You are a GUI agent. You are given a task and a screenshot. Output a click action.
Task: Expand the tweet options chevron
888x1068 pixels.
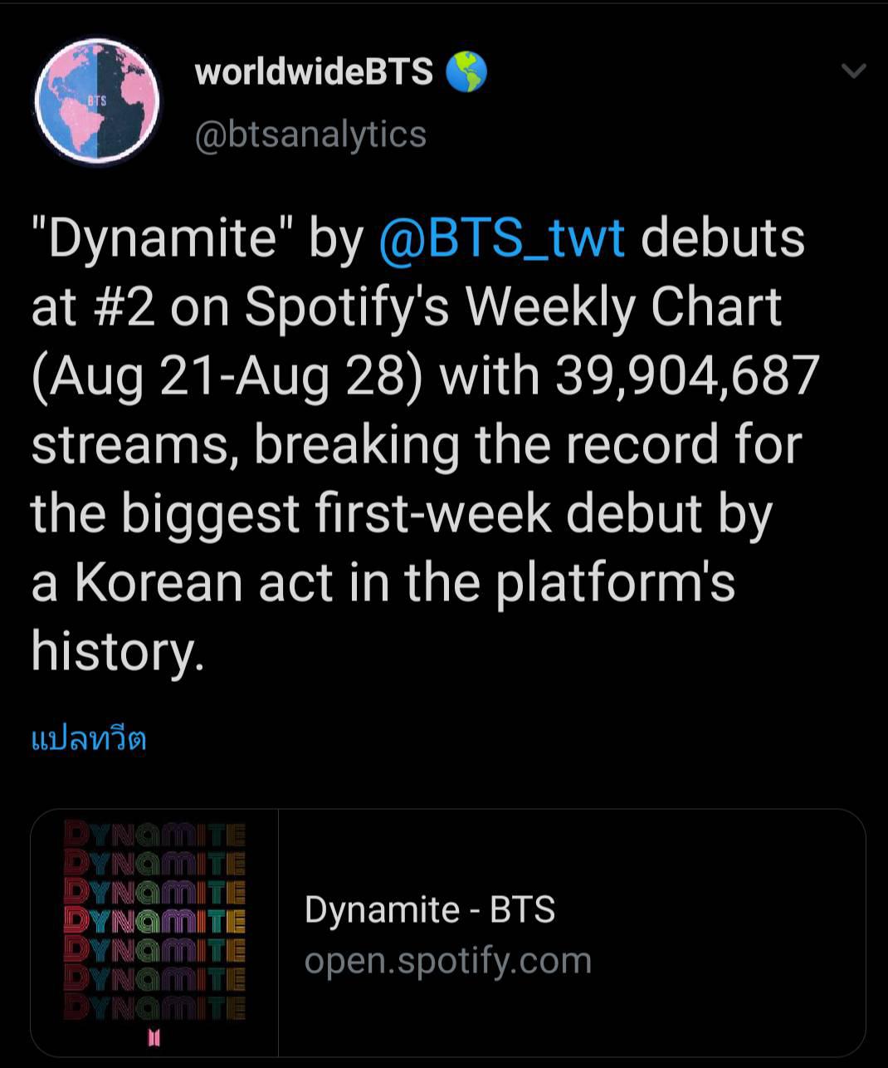click(853, 71)
